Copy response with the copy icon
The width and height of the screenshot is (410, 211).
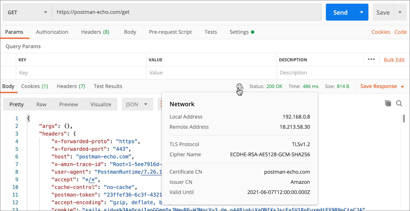click(x=388, y=103)
